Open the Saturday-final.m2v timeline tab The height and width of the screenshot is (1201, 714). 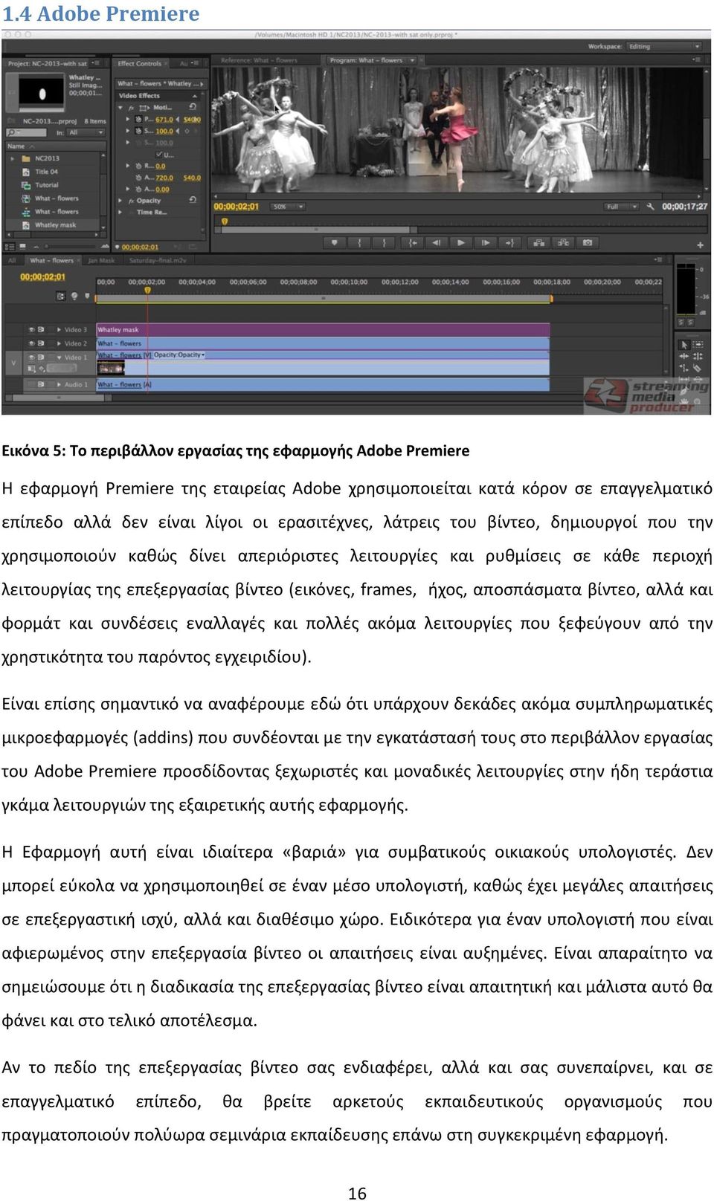coord(158,260)
